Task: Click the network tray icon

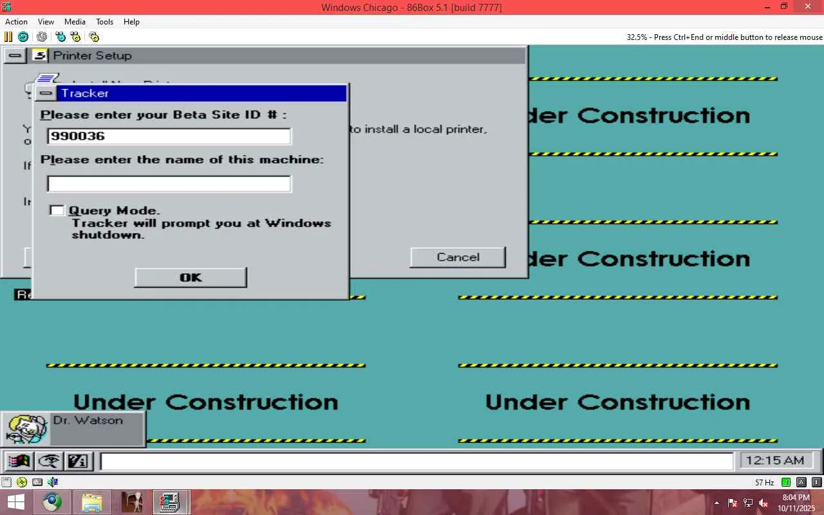Action: (x=748, y=503)
